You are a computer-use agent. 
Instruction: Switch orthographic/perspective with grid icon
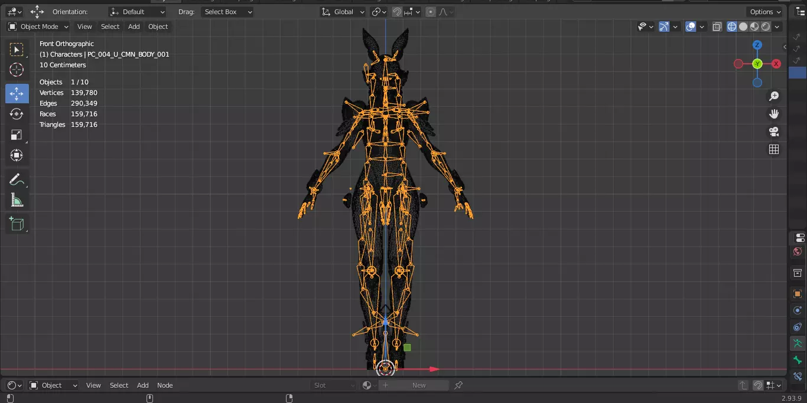click(774, 149)
